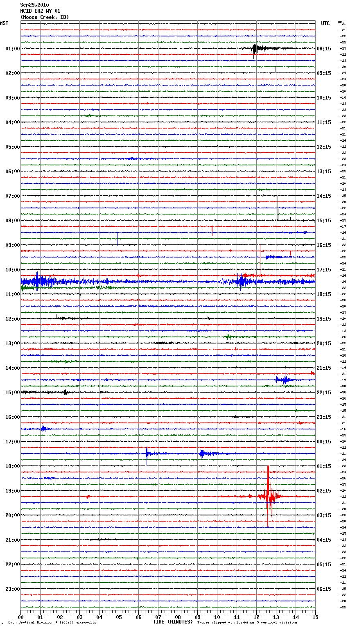The height and width of the screenshot is (628, 348).
Task: Click the 08:15 UTC time label
Action: click(324, 48)
